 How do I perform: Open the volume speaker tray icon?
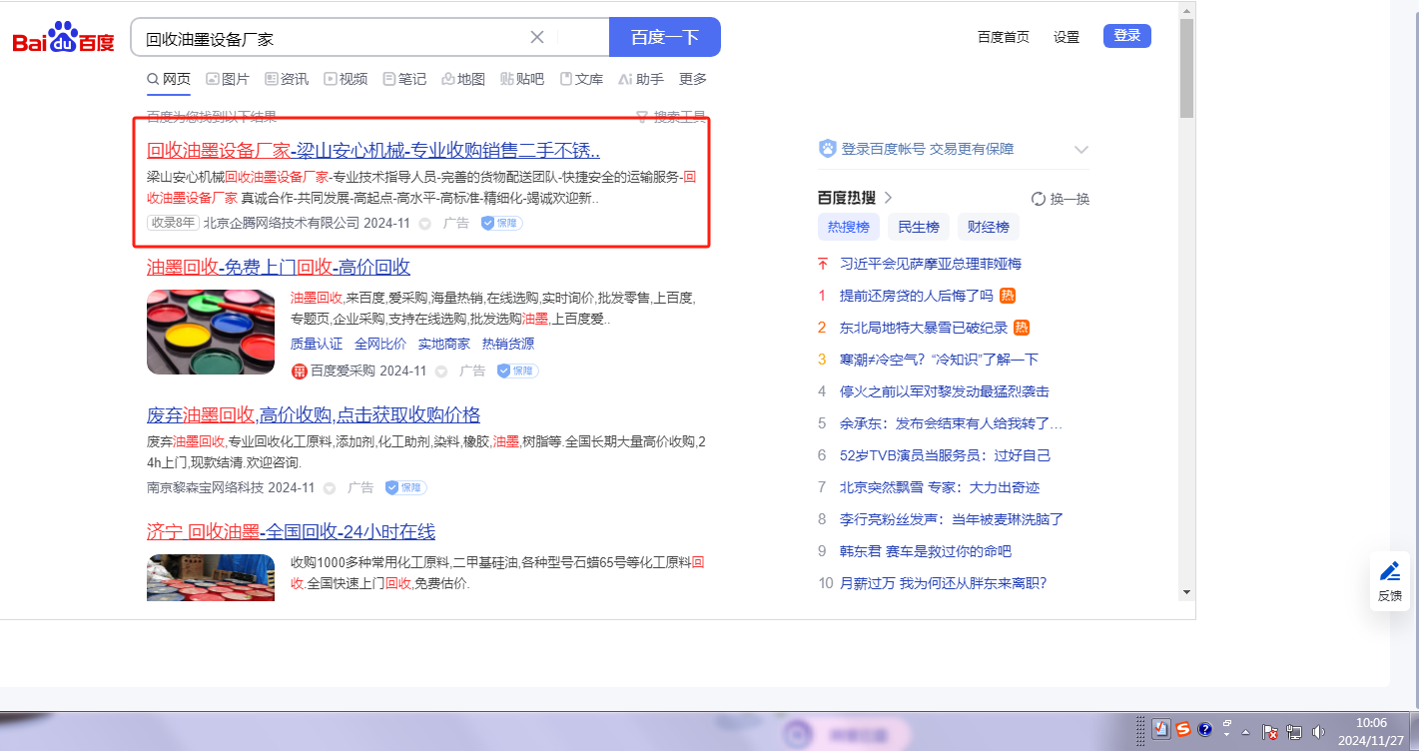[1318, 731]
